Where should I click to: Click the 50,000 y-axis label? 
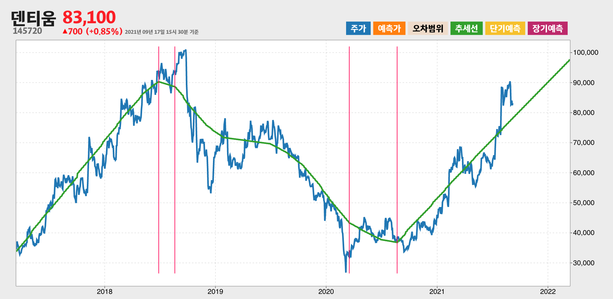click(584, 203)
